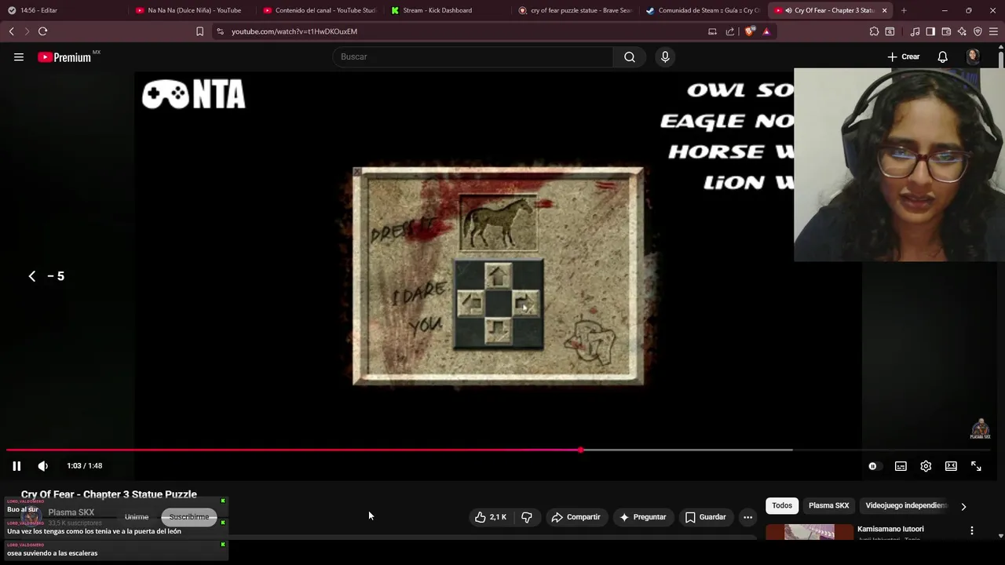Open site information icon in address bar
This screenshot has height=565, width=1005.
(x=220, y=31)
